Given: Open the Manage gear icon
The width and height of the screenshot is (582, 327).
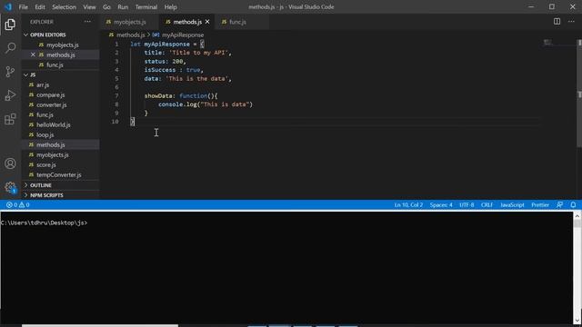Looking at the screenshot, I should (x=10, y=187).
